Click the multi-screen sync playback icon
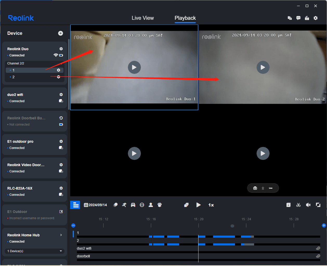 pyautogui.click(x=186, y=205)
